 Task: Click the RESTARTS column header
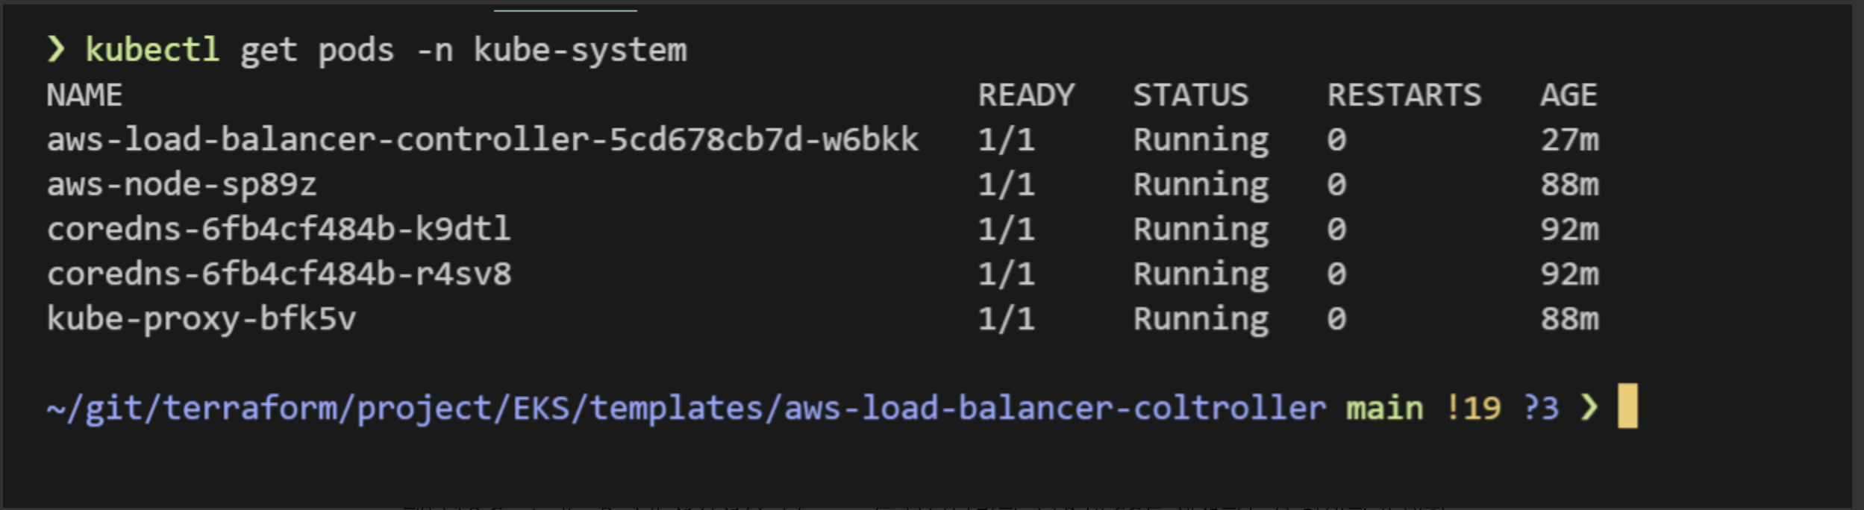pos(1404,95)
